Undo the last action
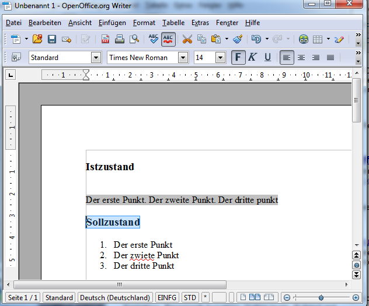The width and height of the screenshot is (369, 306). [256, 40]
